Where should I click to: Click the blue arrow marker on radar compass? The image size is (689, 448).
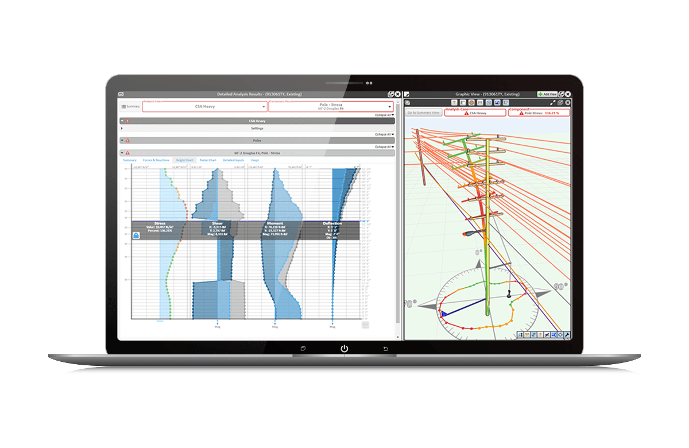point(443,314)
